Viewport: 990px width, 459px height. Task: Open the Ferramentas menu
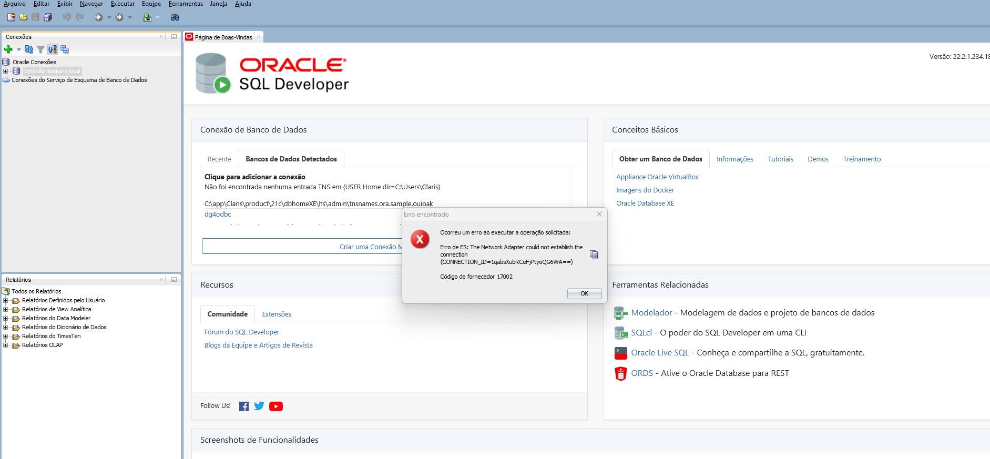click(186, 4)
